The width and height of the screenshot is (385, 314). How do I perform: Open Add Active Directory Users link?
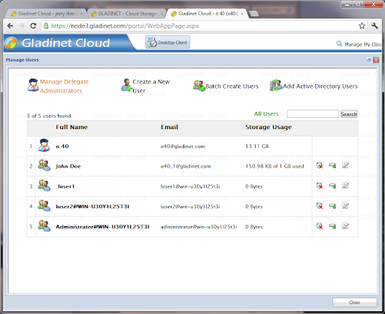click(x=320, y=86)
